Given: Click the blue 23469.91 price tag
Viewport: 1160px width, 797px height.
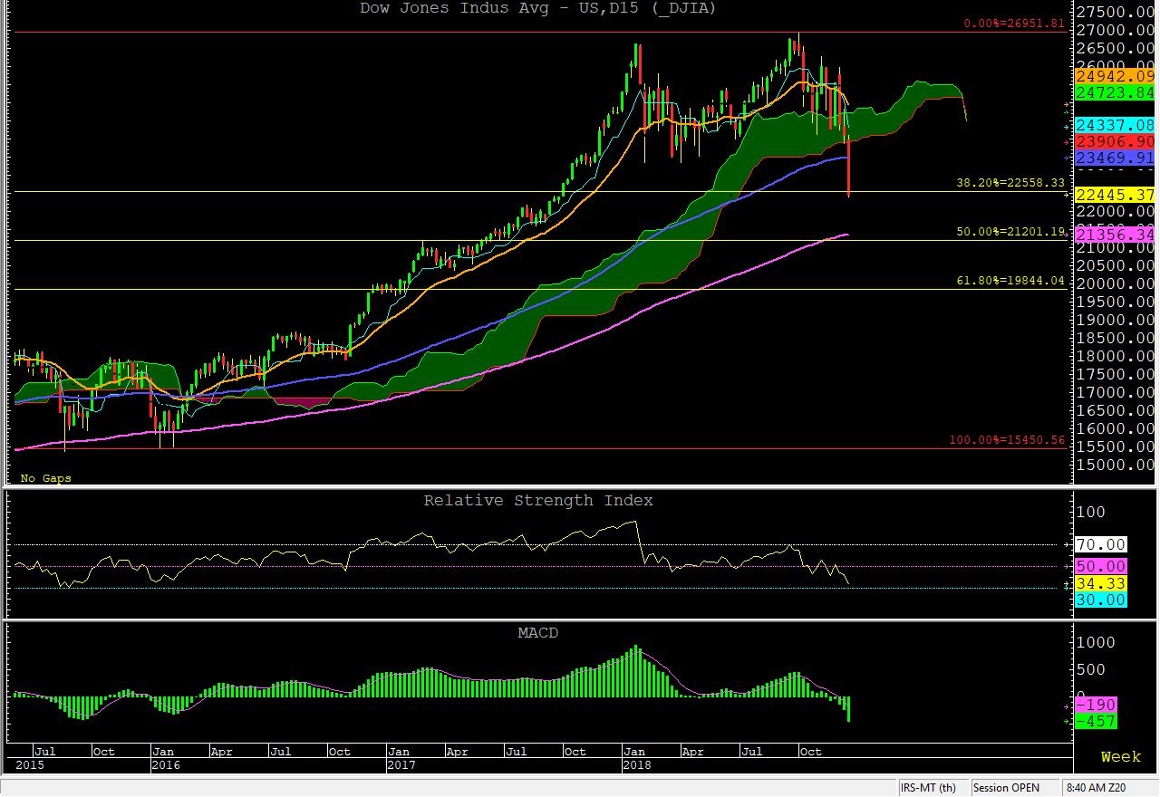Looking at the screenshot, I should pos(1114,158).
